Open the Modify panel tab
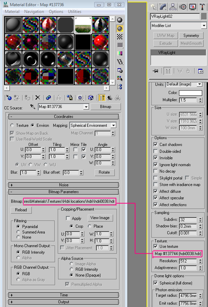The image size is (208, 307). coord(163,7)
